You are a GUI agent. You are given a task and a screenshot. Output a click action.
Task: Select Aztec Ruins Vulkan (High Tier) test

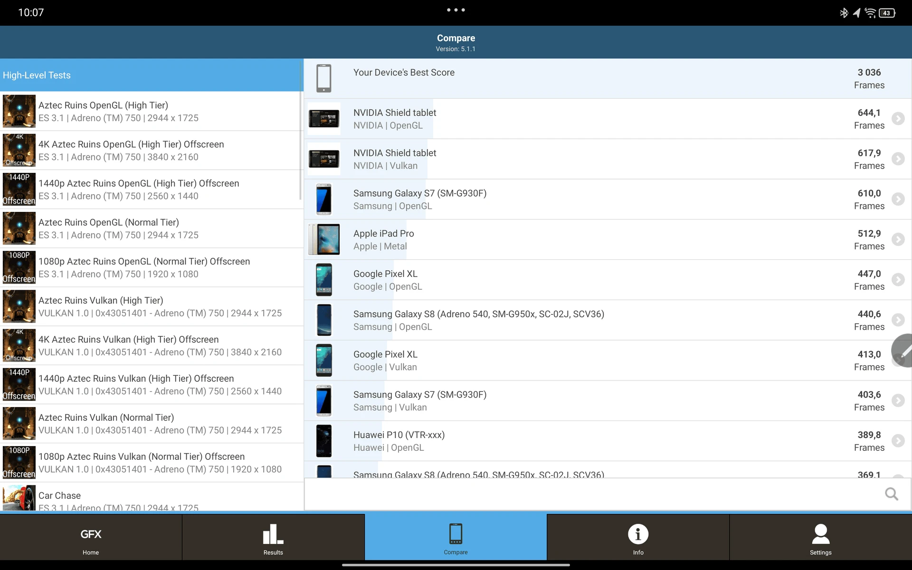click(152, 306)
